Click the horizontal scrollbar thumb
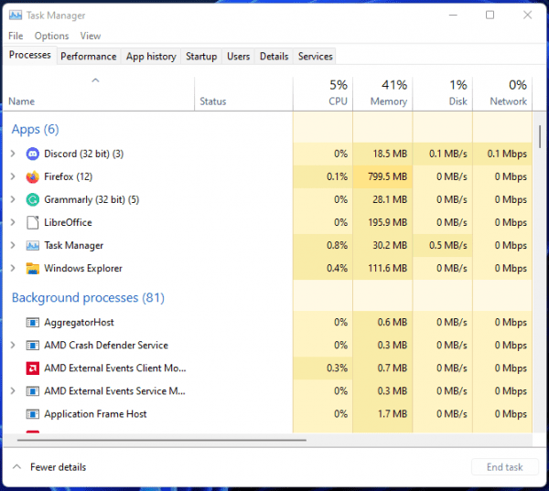Image resolution: width=549 pixels, height=491 pixels. pyautogui.click(x=162, y=440)
